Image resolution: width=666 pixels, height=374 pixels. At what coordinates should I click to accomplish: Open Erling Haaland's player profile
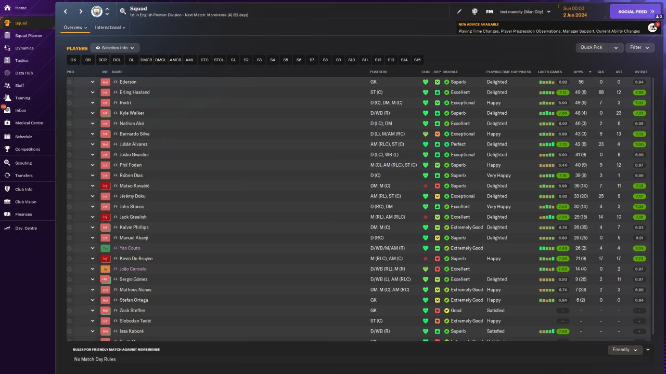click(134, 92)
